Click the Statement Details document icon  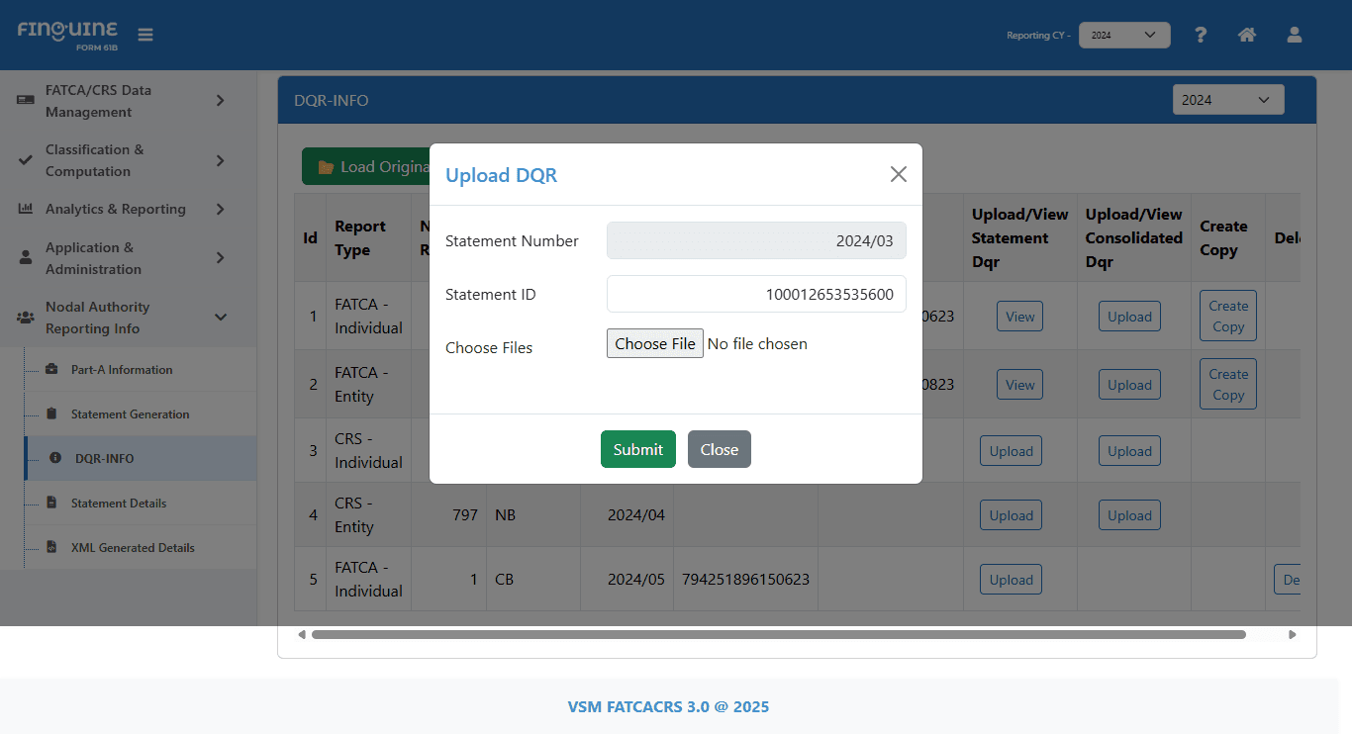click(51, 504)
